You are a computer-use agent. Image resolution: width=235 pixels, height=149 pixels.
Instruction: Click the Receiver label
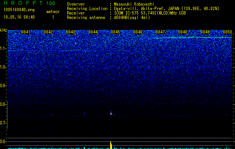point(76,13)
